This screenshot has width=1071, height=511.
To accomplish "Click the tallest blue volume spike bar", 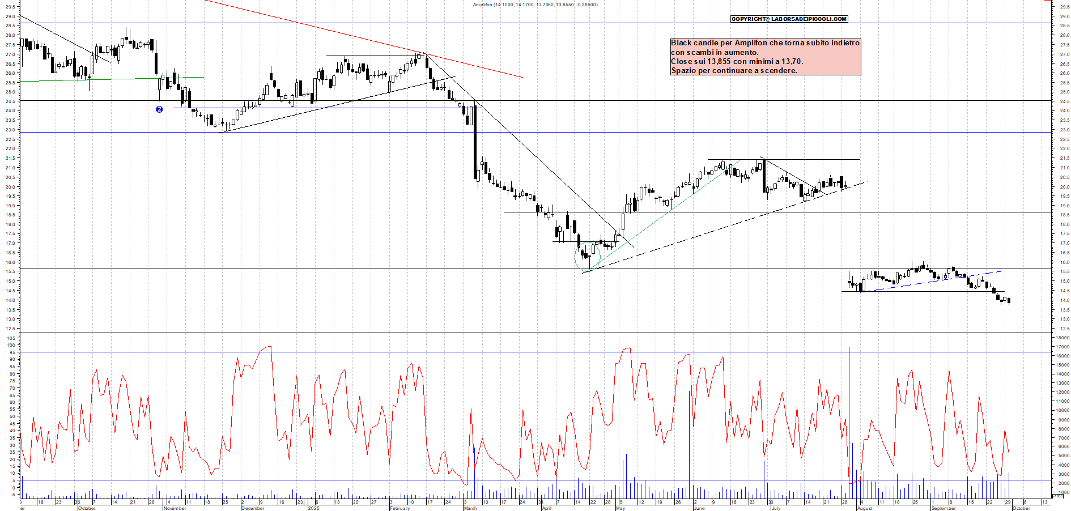I will pos(849,414).
